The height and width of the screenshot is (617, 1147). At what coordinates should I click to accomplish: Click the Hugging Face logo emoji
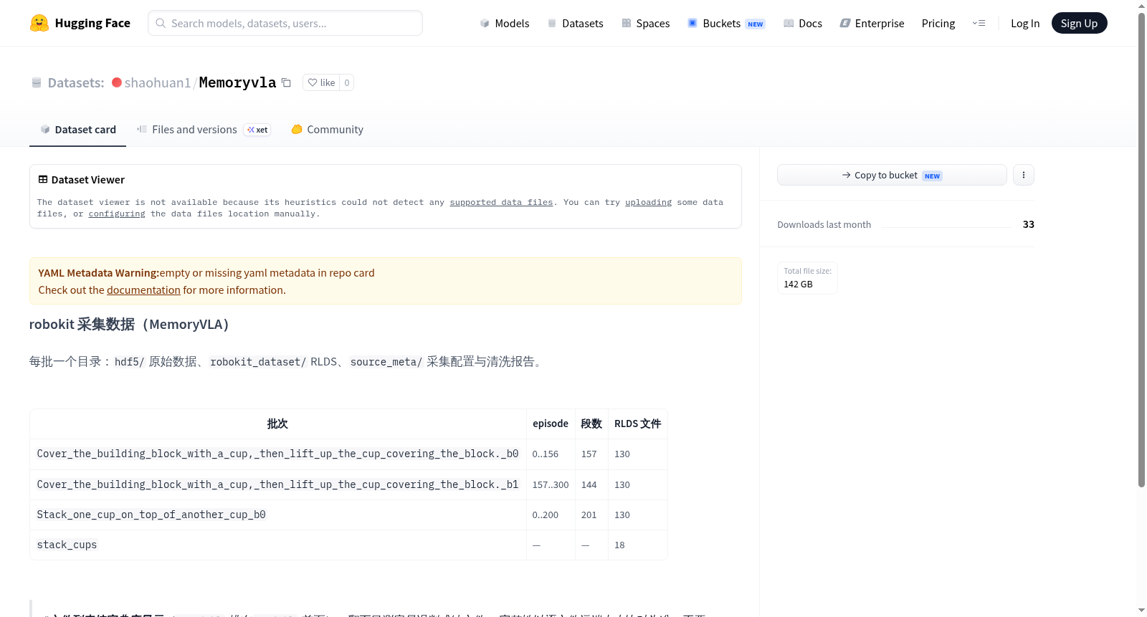point(39,23)
